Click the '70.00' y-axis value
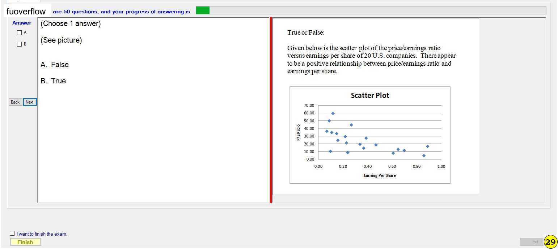558x249 pixels. 309,105
